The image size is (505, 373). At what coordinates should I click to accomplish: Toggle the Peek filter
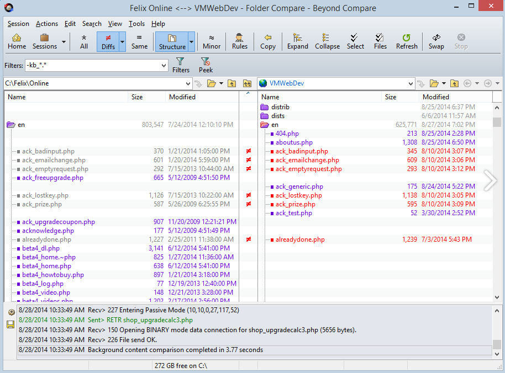point(206,65)
